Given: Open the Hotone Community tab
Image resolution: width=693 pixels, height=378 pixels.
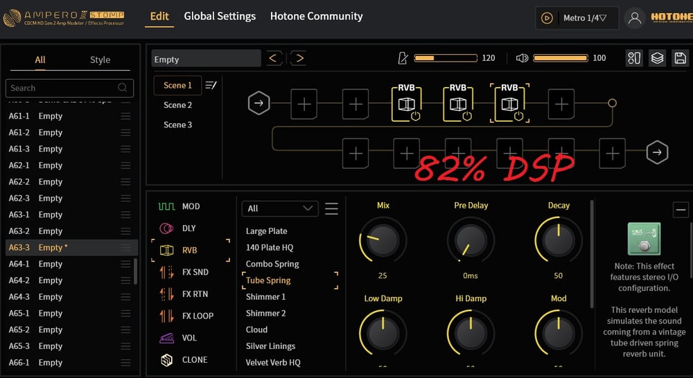Looking at the screenshot, I should [x=317, y=17].
